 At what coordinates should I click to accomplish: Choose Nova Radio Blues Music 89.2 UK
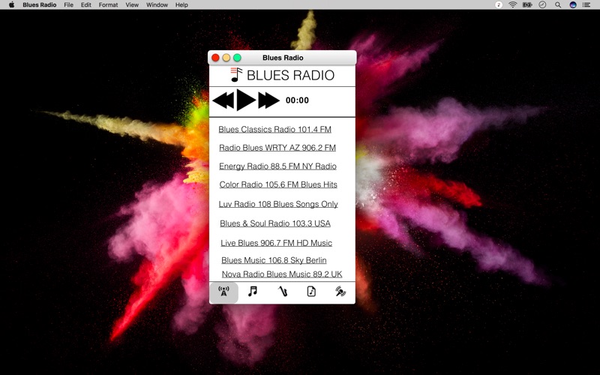282,274
